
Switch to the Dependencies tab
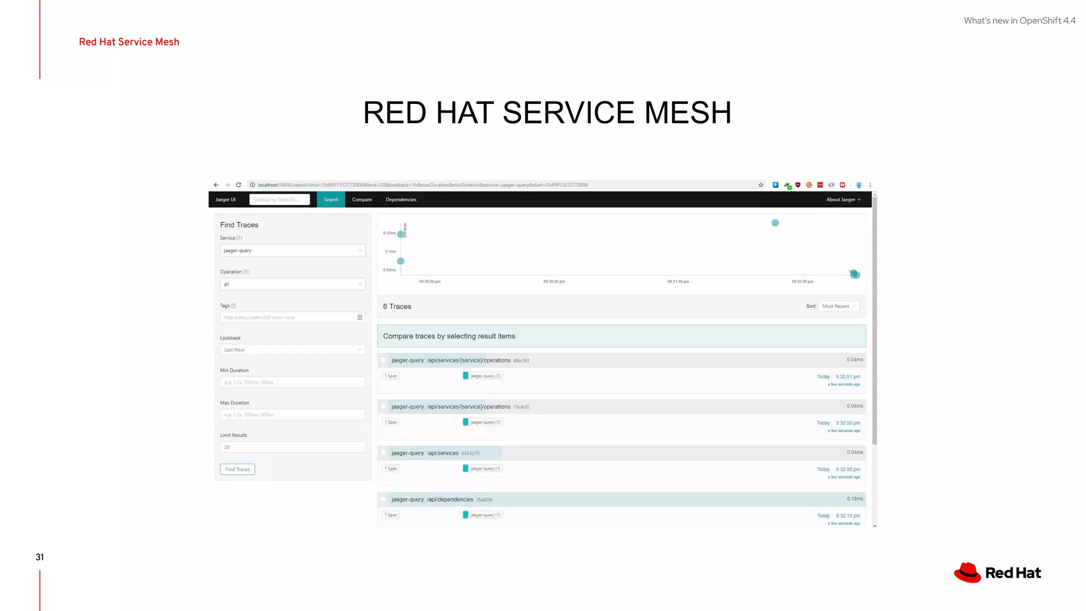pos(401,199)
